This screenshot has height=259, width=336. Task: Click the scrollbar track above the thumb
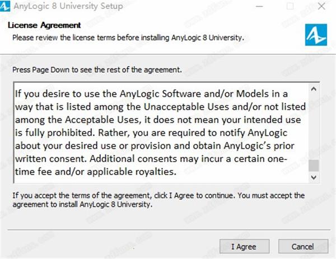314,127
